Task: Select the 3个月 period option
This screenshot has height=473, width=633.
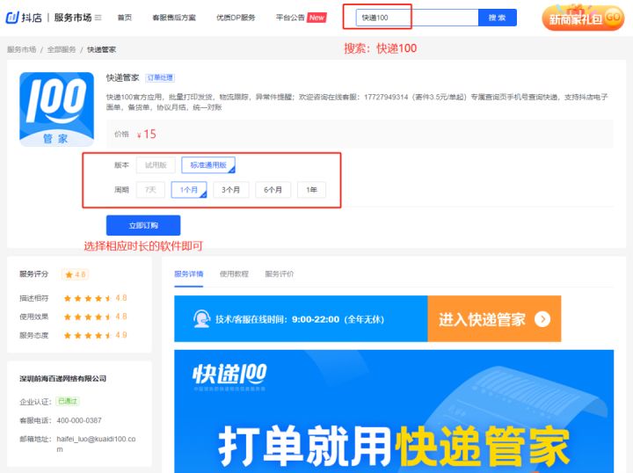Action: (x=231, y=190)
